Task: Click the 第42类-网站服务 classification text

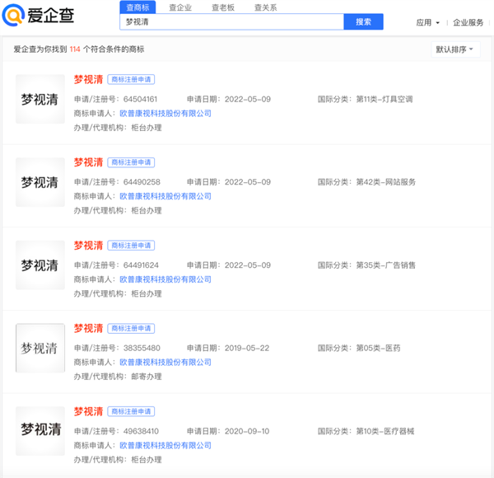Action: [x=386, y=182]
